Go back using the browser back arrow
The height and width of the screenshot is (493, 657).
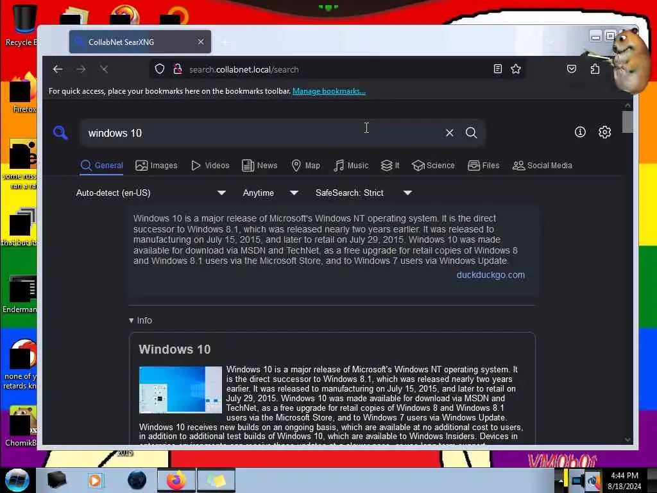58,69
